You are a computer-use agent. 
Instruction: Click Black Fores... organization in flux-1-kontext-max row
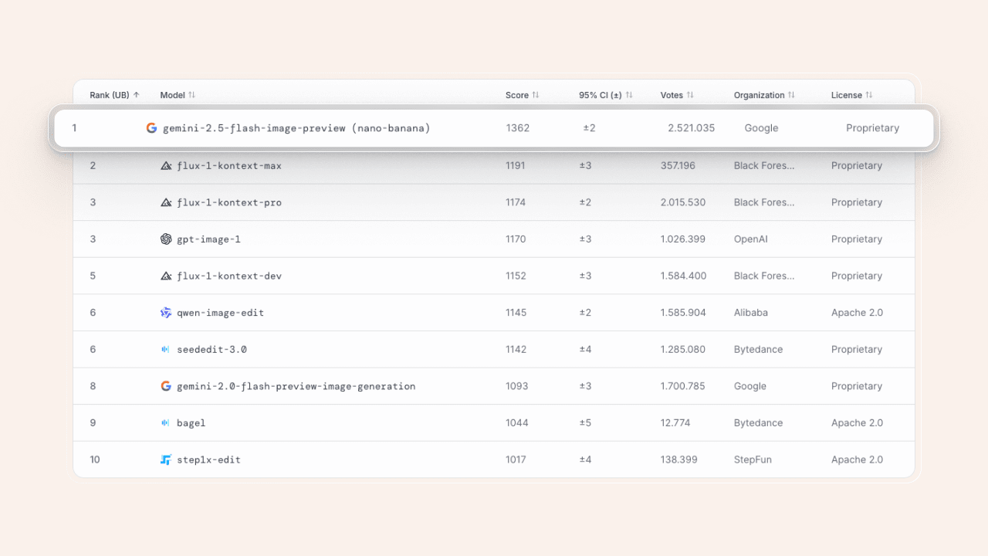764,165
